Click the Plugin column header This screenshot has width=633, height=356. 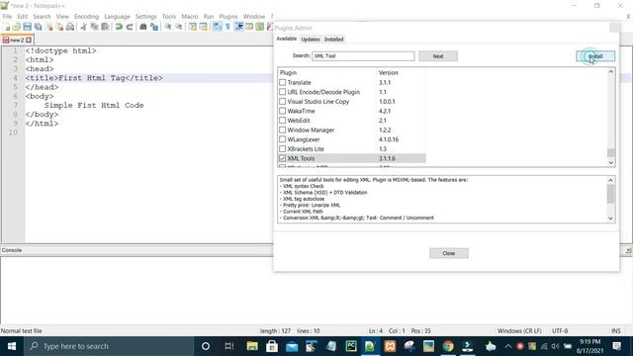326,72
